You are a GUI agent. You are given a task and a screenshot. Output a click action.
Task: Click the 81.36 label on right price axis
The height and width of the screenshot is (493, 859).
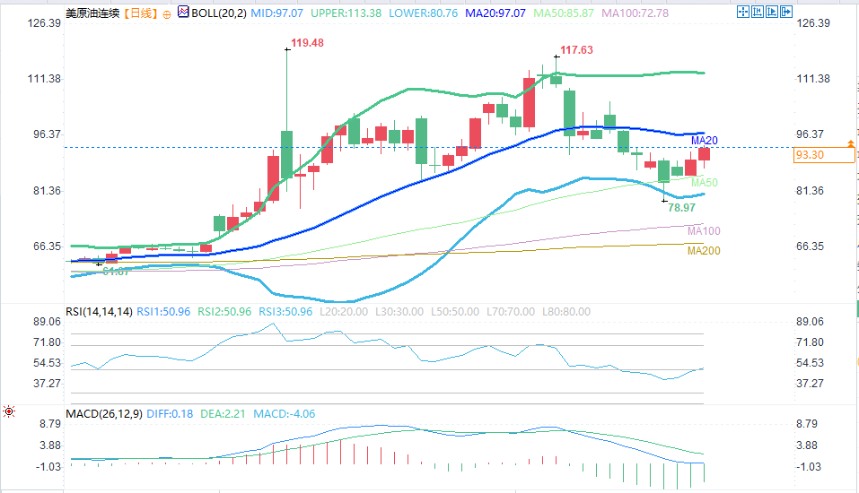click(x=810, y=190)
